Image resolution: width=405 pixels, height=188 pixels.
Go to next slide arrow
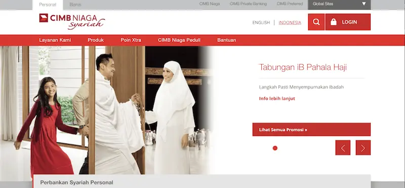pyautogui.click(x=363, y=148)
